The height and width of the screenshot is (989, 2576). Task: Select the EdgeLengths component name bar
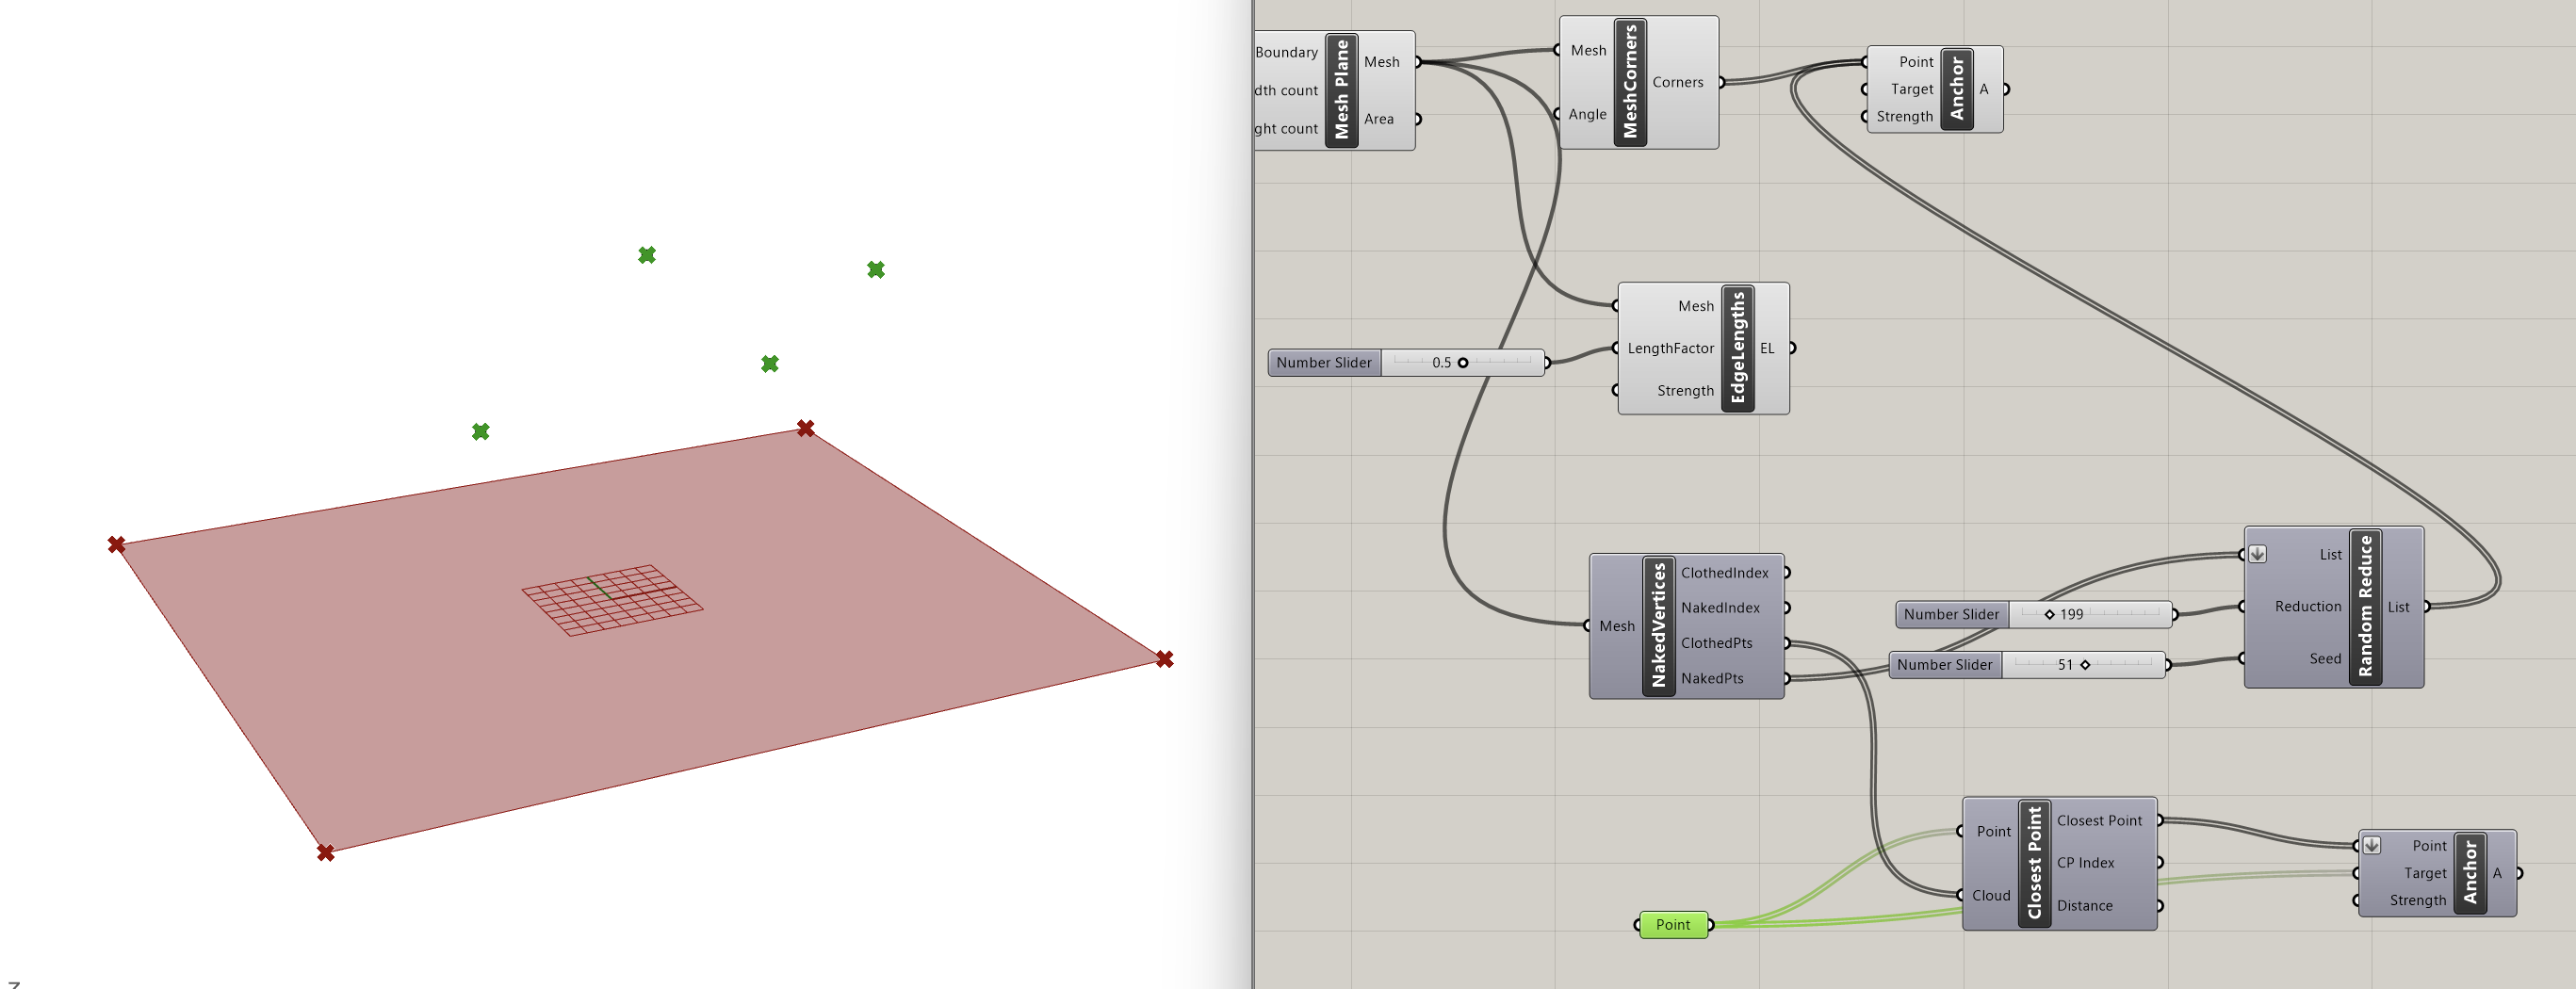(x=1737, y=348)
